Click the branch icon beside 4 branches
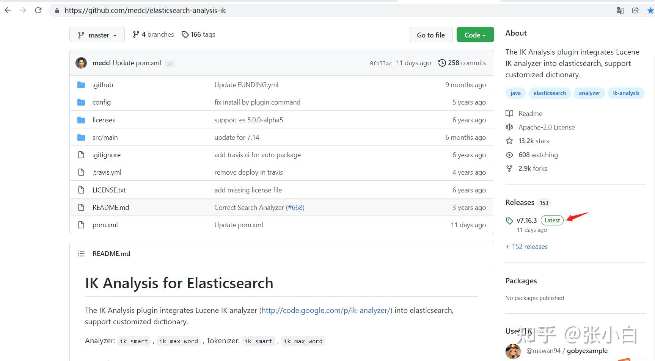 pyautogui.click(x=137, y=34)
